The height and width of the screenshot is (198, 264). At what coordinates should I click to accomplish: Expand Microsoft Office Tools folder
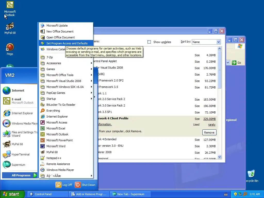pos(66,75)
